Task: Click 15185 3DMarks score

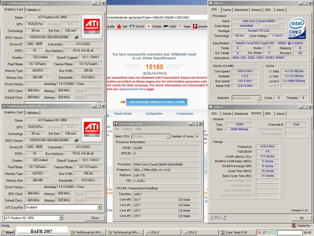Action: 154,67
